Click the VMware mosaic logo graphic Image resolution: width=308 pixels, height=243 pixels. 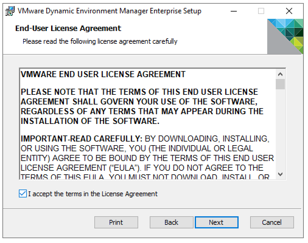click(285, 36)
